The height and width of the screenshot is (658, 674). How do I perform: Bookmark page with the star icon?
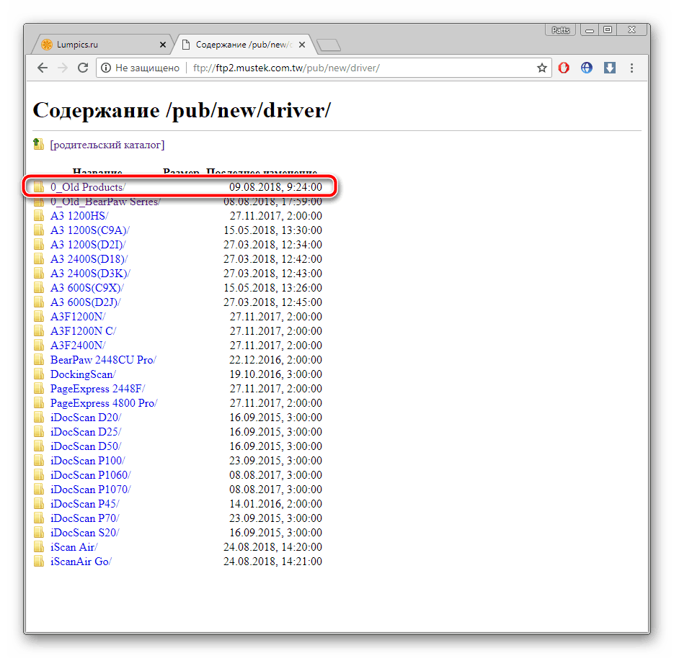click(x=541, y=68)
